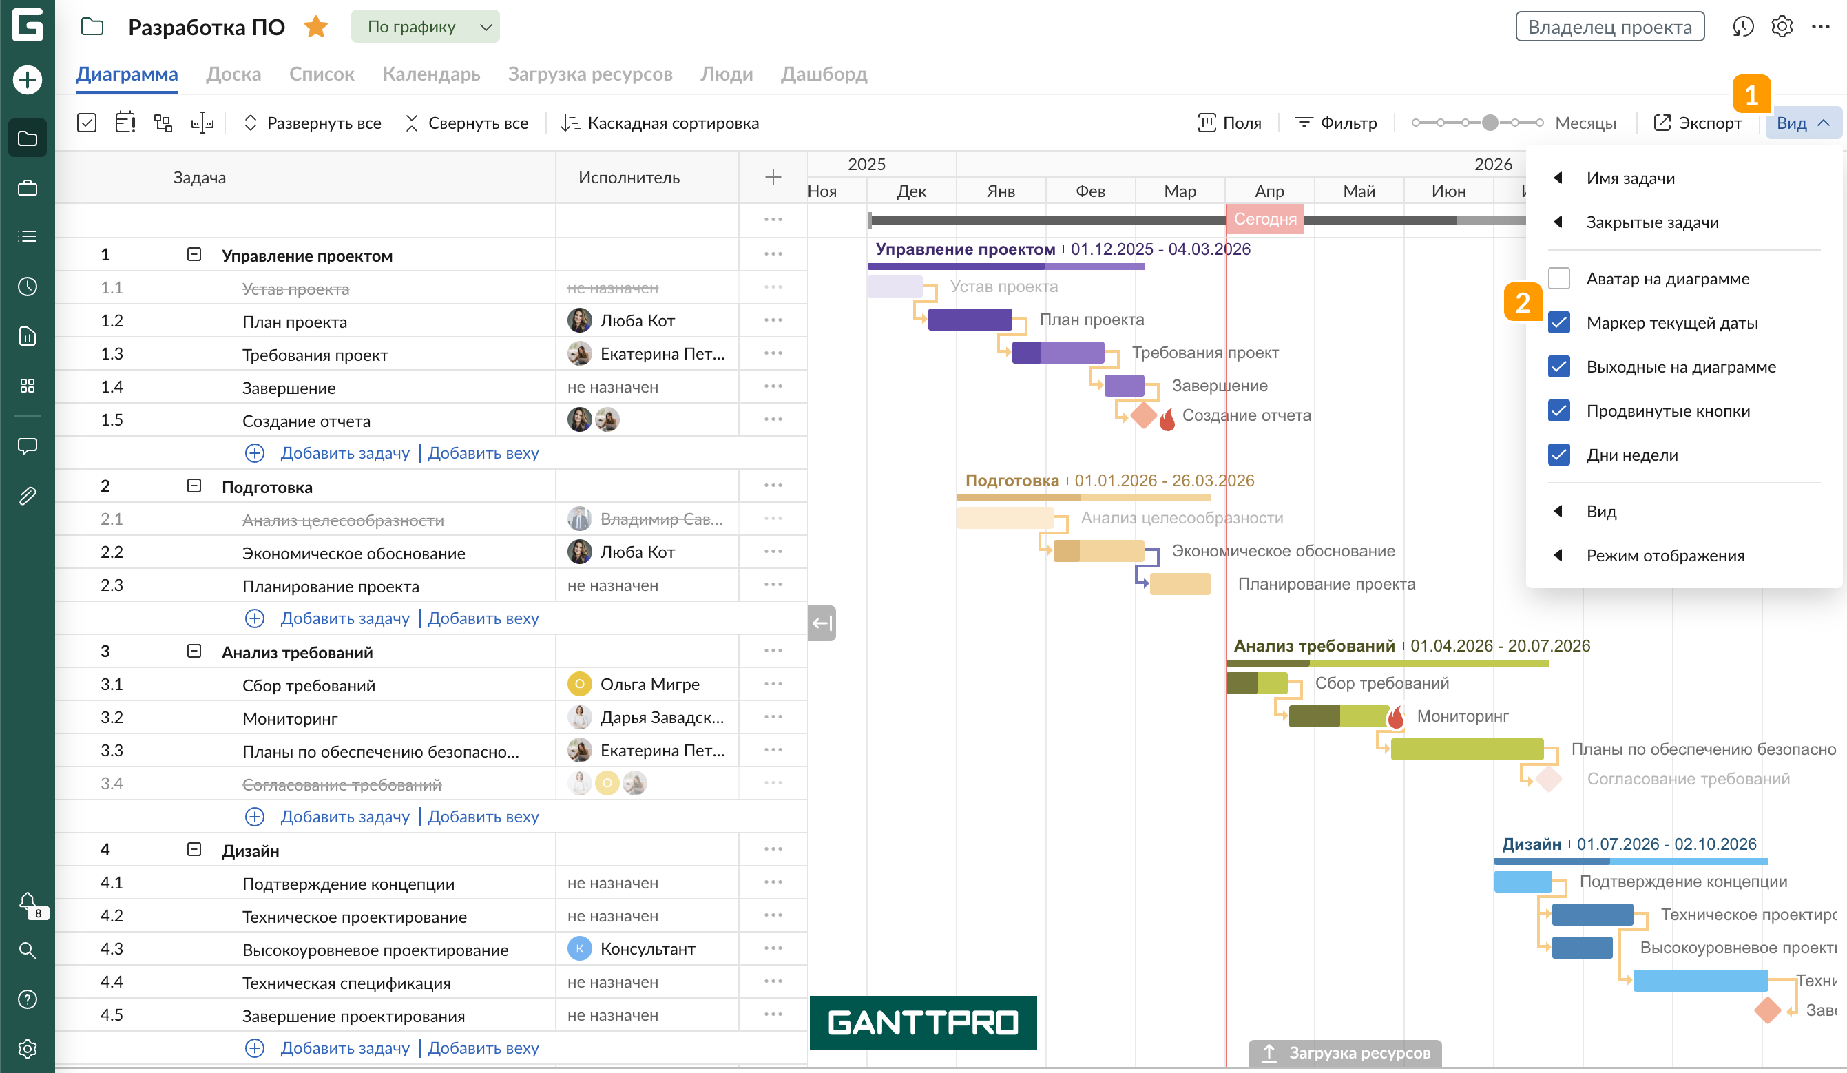Click the green plus create button in sidebar
Screen dimensions: 1847x1073
click(x=27, y=79)
